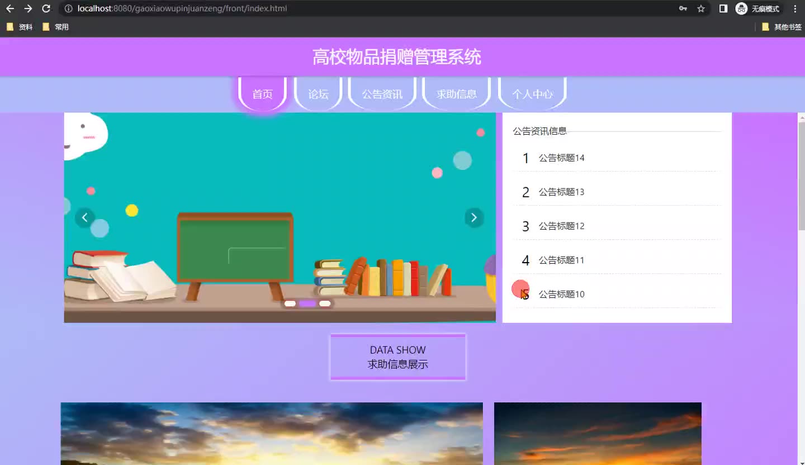The width and height of the screenshot is (805, 465).
Task: Click the page vertical scrollbar thumb
Action: tap(801, 175)
